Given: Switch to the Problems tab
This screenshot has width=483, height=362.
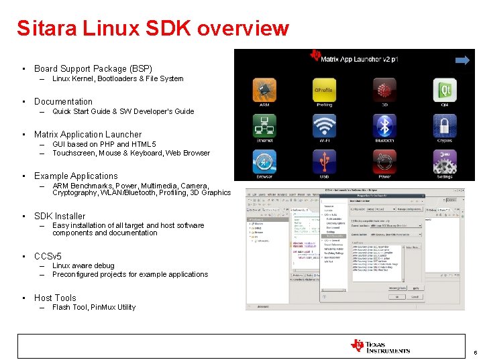Looking at the screenshot, I should click(x=297, y=276).
